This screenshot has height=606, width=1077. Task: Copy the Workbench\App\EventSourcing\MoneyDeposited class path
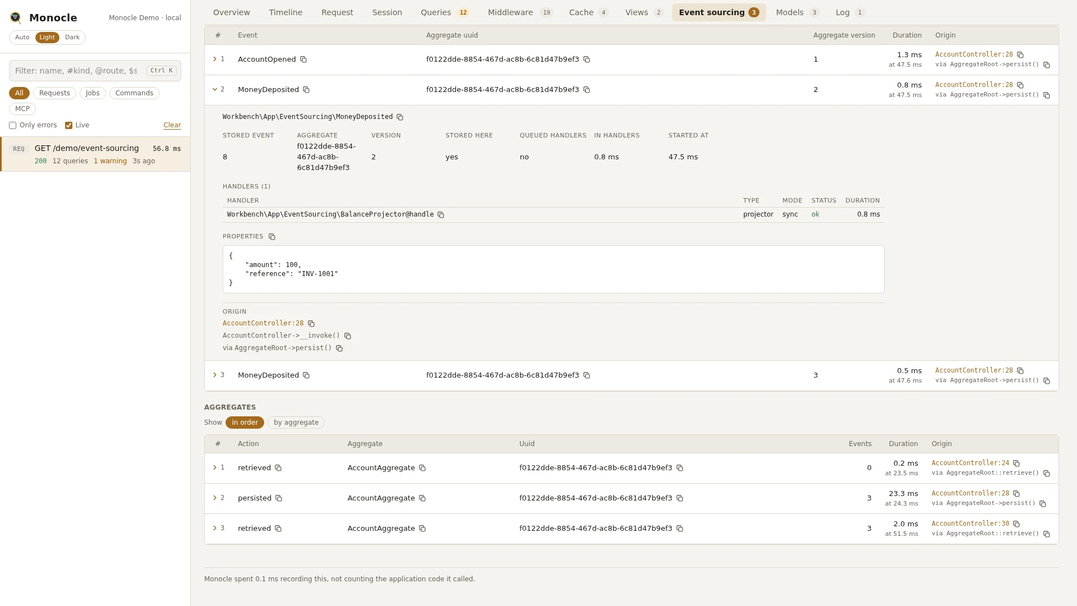(x=400, y=117)
